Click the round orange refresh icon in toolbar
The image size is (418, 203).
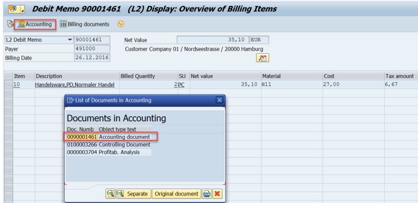(121, 24)
